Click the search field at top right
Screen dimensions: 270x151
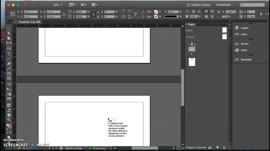pos(252,5)
